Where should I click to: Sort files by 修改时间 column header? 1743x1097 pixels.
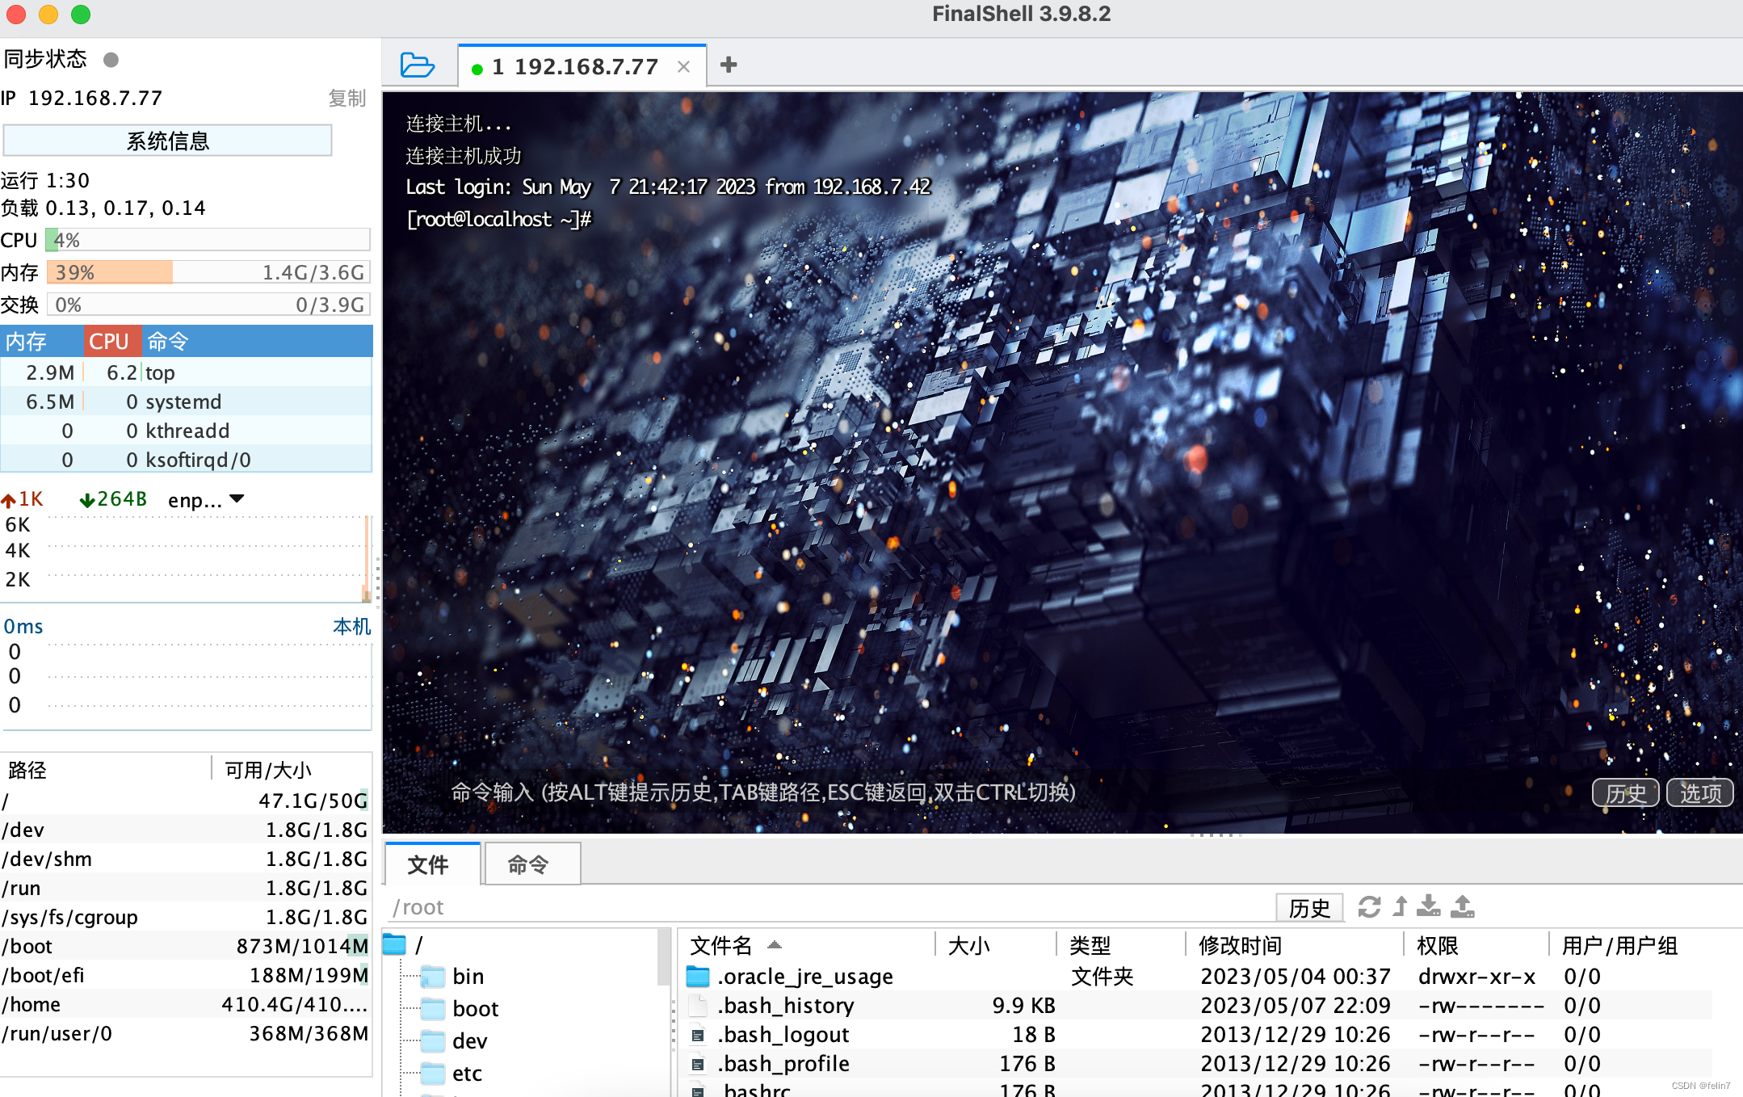(1295, 945)
